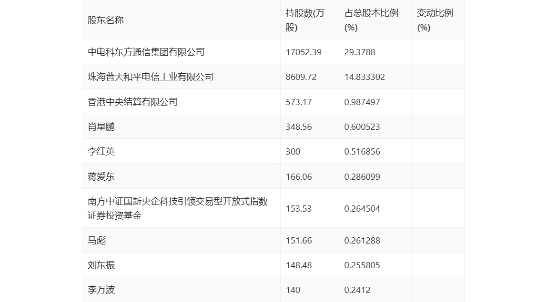Select the percentage 0.987497
This screenshot has height=302, width=547.
[x=362, y=102]
